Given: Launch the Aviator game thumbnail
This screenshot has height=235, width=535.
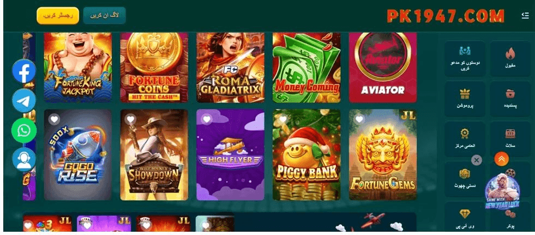Looking at the screenshot, I should click(382, 67).
